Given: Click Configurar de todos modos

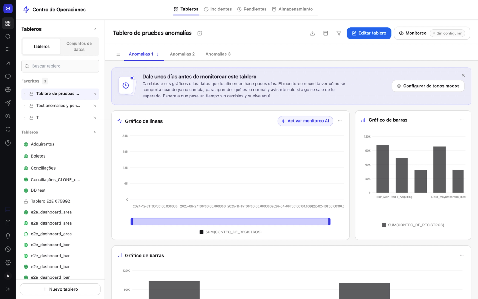Looking at the screenshot, I should [428, 86].
